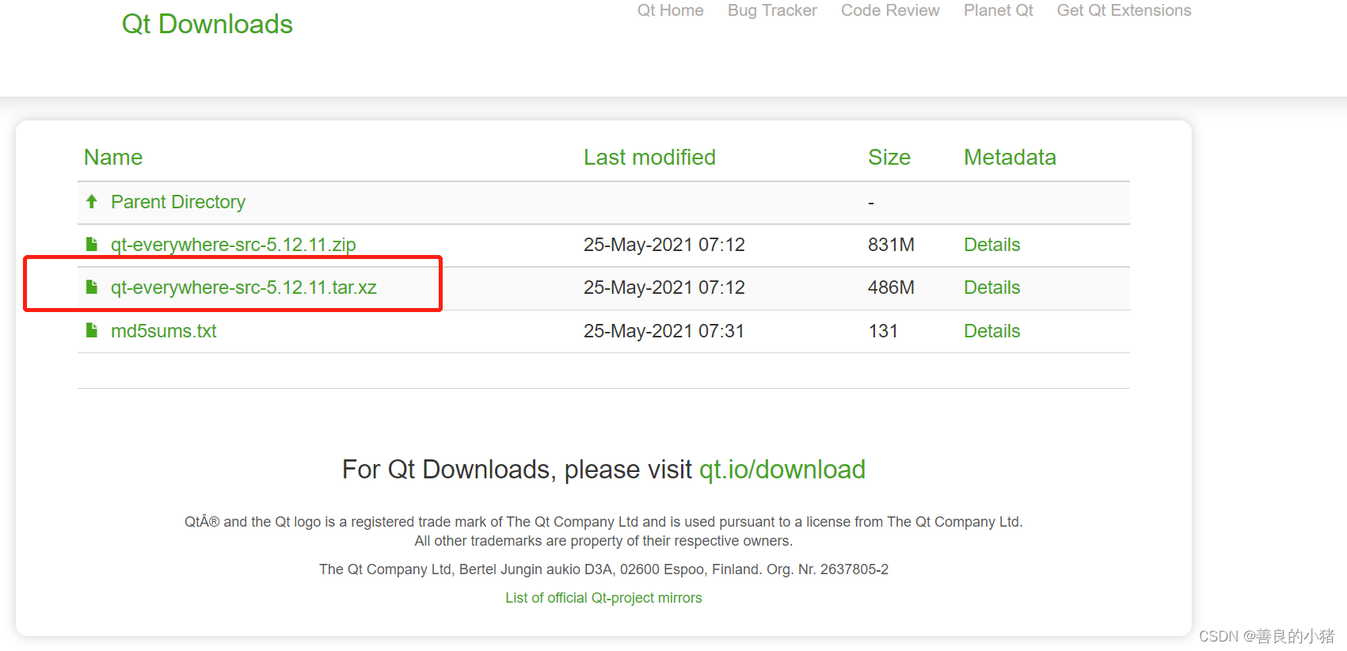Image resolution: width=1347 pixels, height=651 pixels.
Task: Click the Org. Nr. 2637805-2 address line
Action: click(603, 569)
